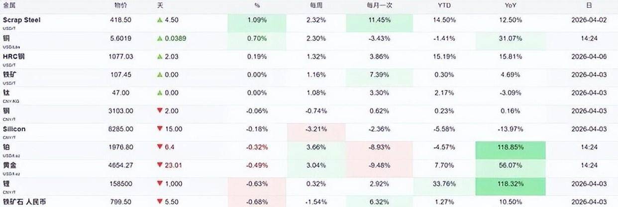Viewport: 618px width, 207px height.
Task: Click the red down arrow for 锂
Action: tap(160, 183)
